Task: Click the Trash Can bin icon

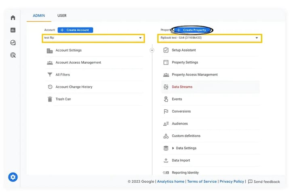Action: click(50, 99)
